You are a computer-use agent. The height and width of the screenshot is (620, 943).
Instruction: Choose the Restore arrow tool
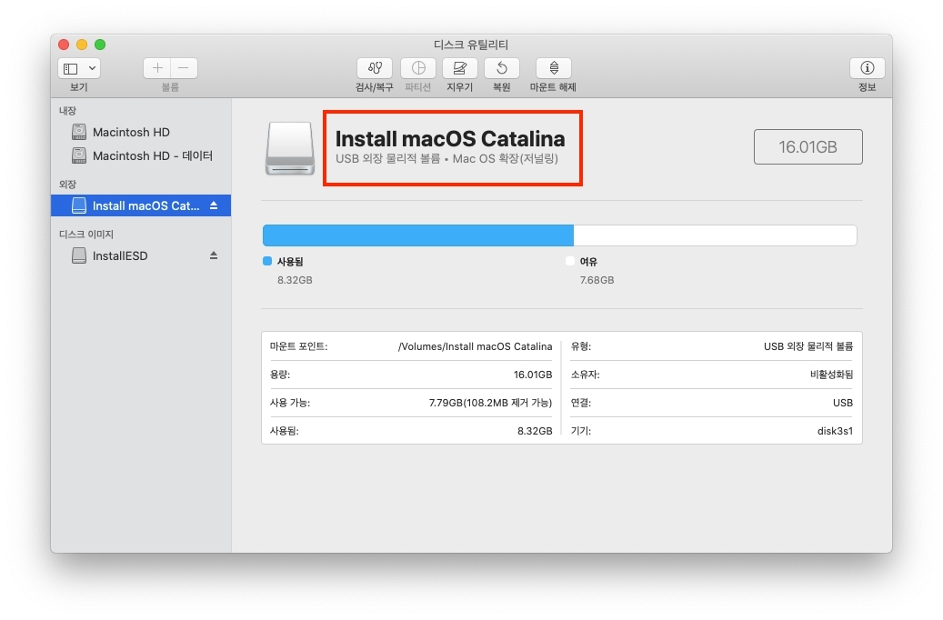[502, 68]
